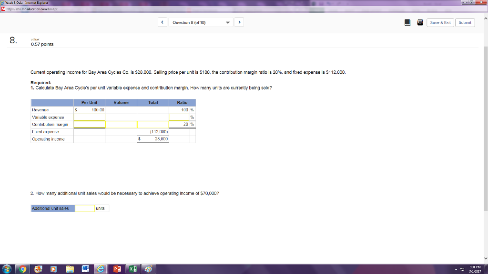
Task: Open Excel from the taskbar
Action: (x=133, y=269)
